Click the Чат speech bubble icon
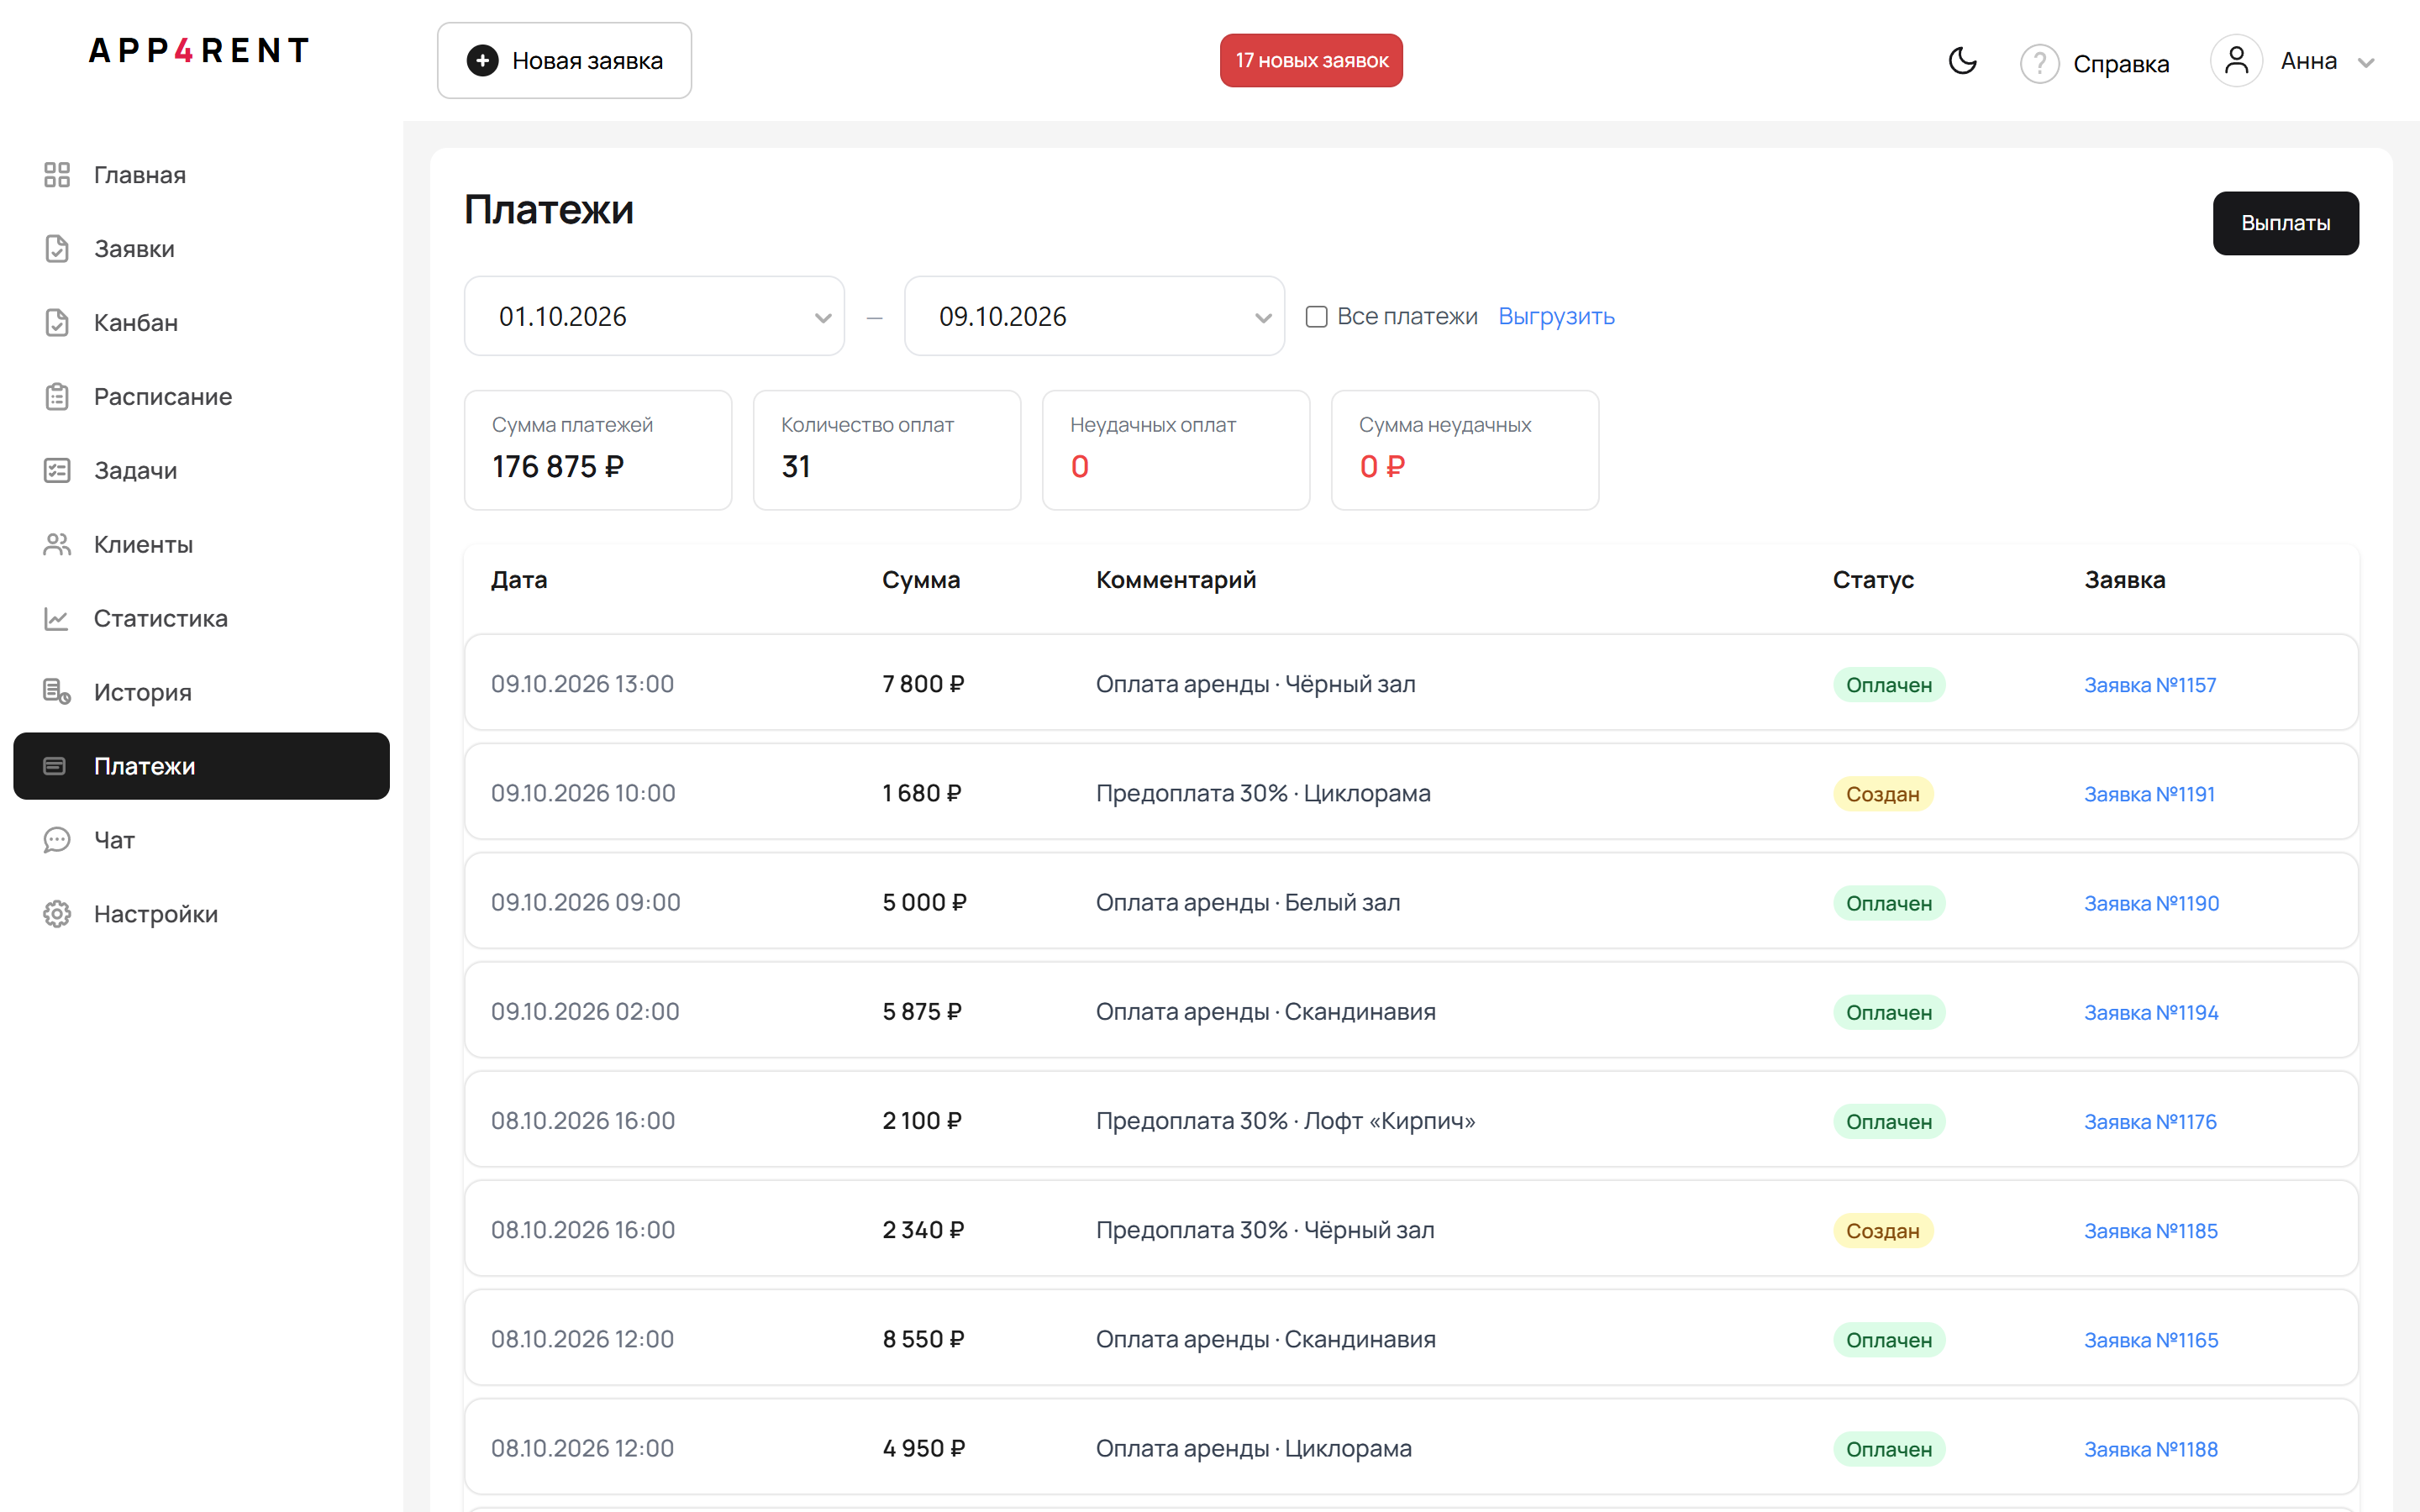Viewport: 2420px width, 1512px height. [x=57, y=840]
